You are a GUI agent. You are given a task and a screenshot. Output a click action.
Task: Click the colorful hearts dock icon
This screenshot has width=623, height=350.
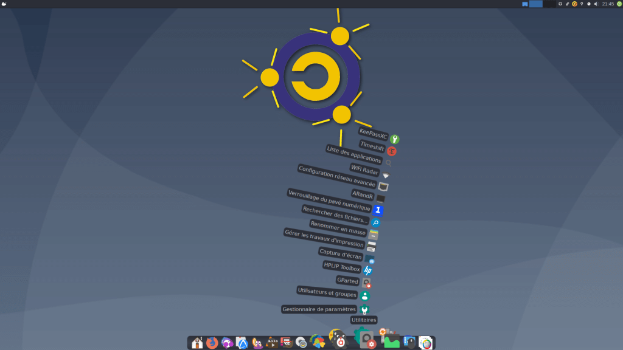[x=317, y=341]
